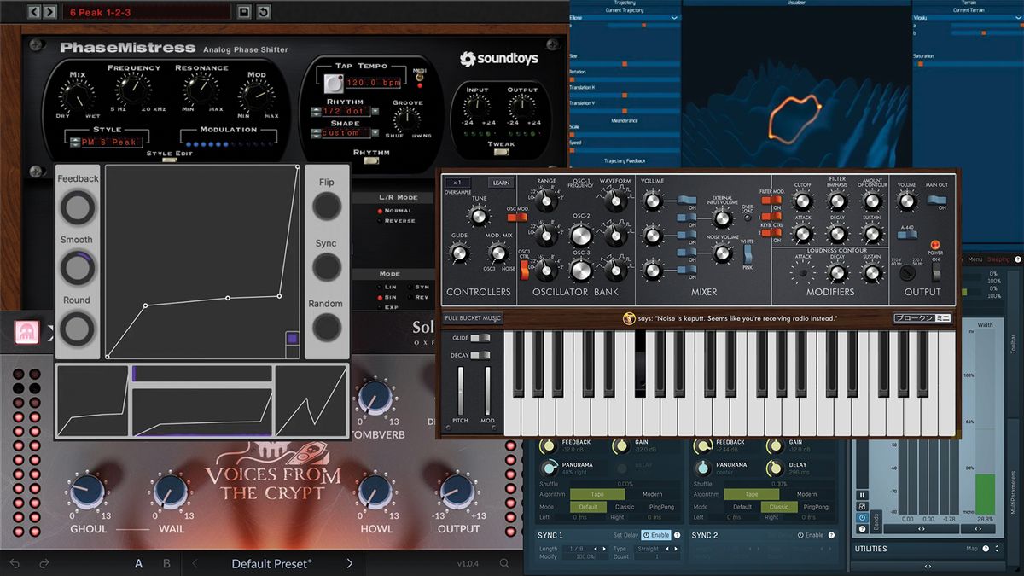Image resolution: width=1024 pixels, height=576 pixels.
Task: Revert preset using PhaseMistress circular arrow icon
Action: coord(264,12)
